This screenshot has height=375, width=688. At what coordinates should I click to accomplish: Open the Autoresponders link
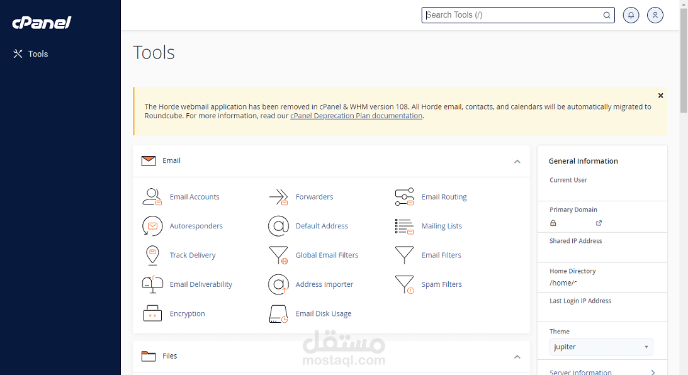coord(196,226)
